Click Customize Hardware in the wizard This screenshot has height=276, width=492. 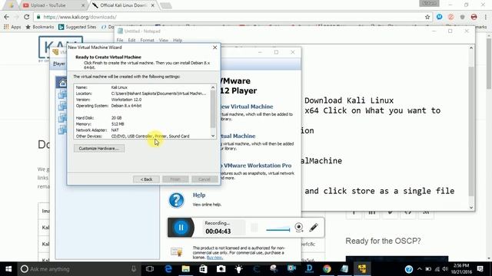99,148
